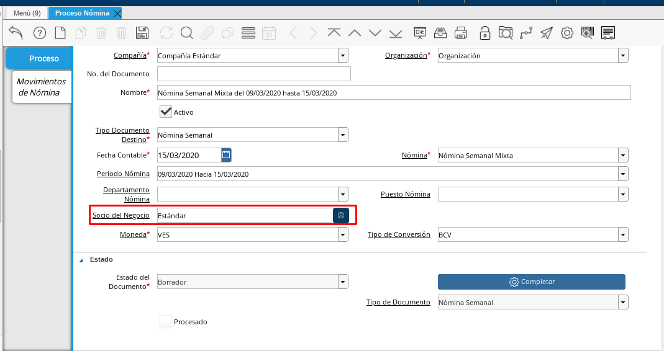
Task: Click the Completar button
Action: tap(532, 282)
